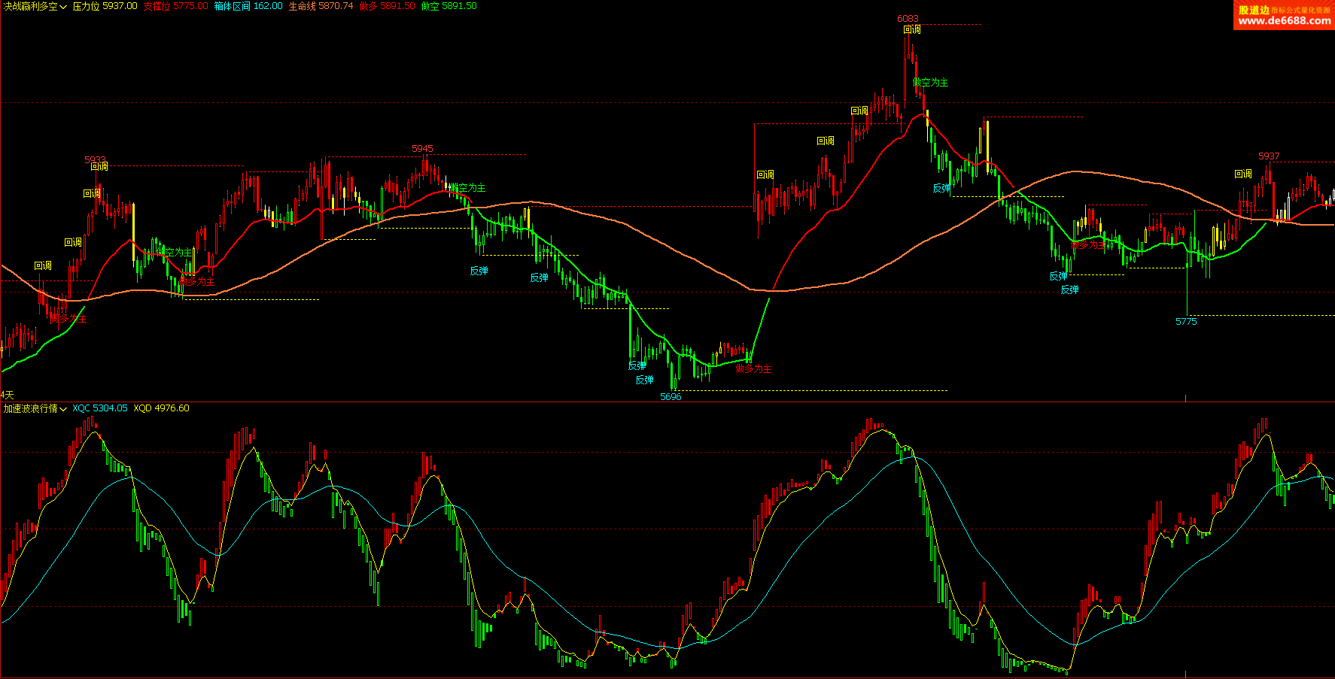Select the 做多为主 signal right of 5696 low

753,369
